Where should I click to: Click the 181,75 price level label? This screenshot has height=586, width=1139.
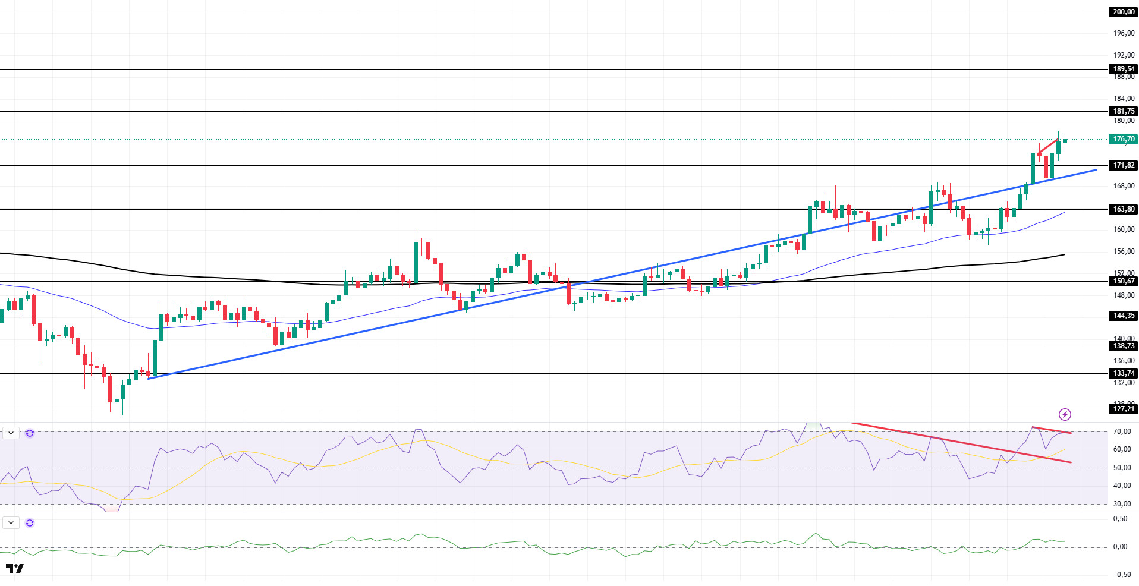tap(1124, 111)
